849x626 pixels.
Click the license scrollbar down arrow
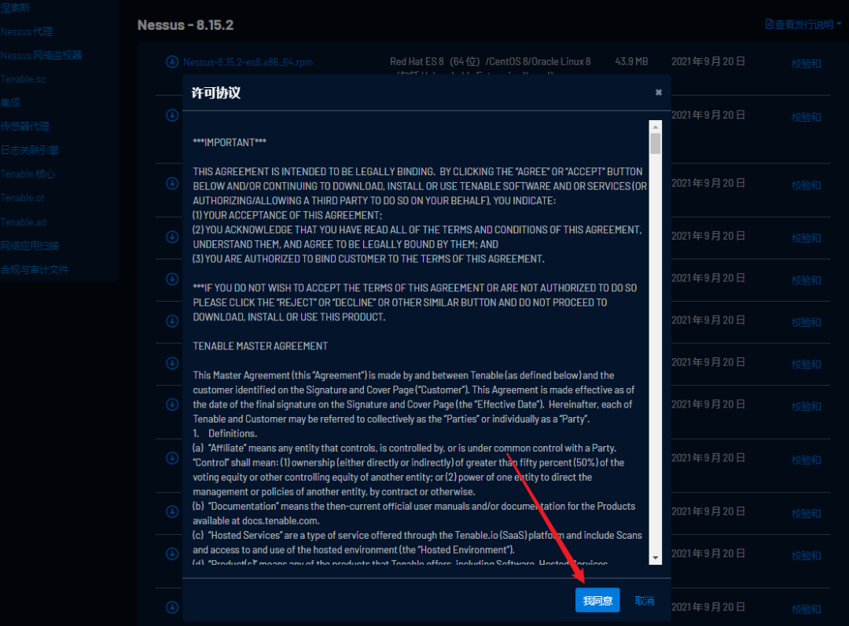(656, 558)
